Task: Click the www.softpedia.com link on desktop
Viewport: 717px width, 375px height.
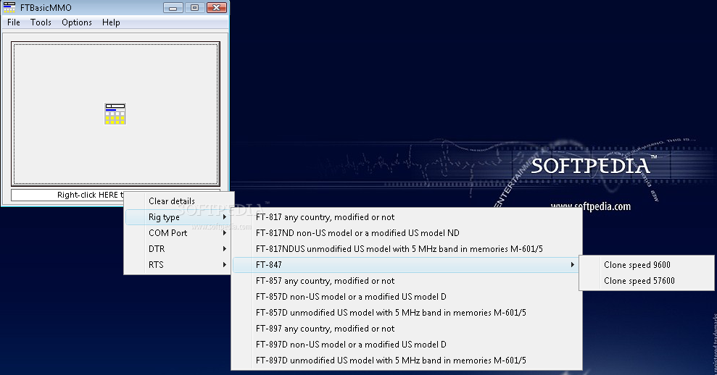Action: [591, 206]
